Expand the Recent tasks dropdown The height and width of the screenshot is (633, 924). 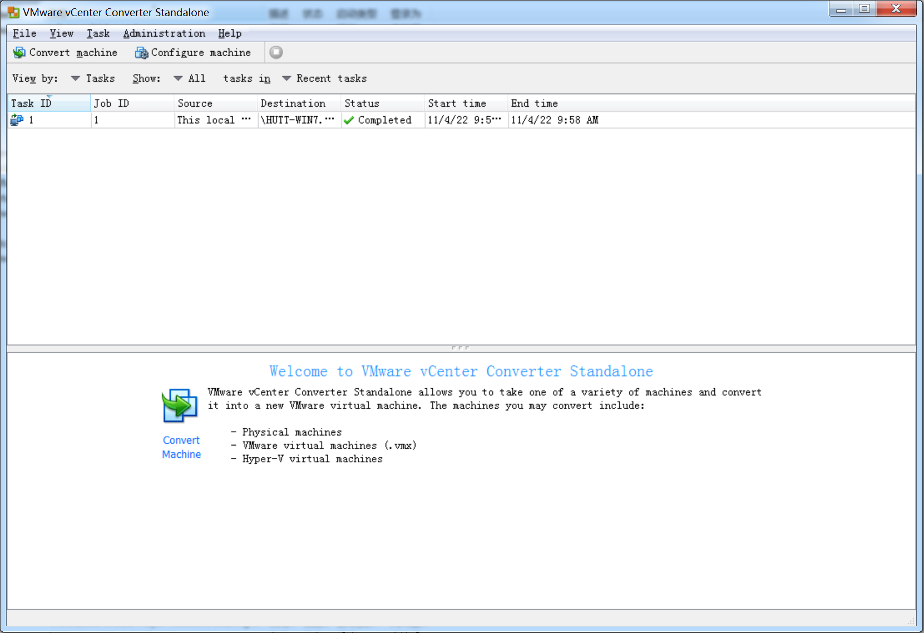(x=324, y=78)
